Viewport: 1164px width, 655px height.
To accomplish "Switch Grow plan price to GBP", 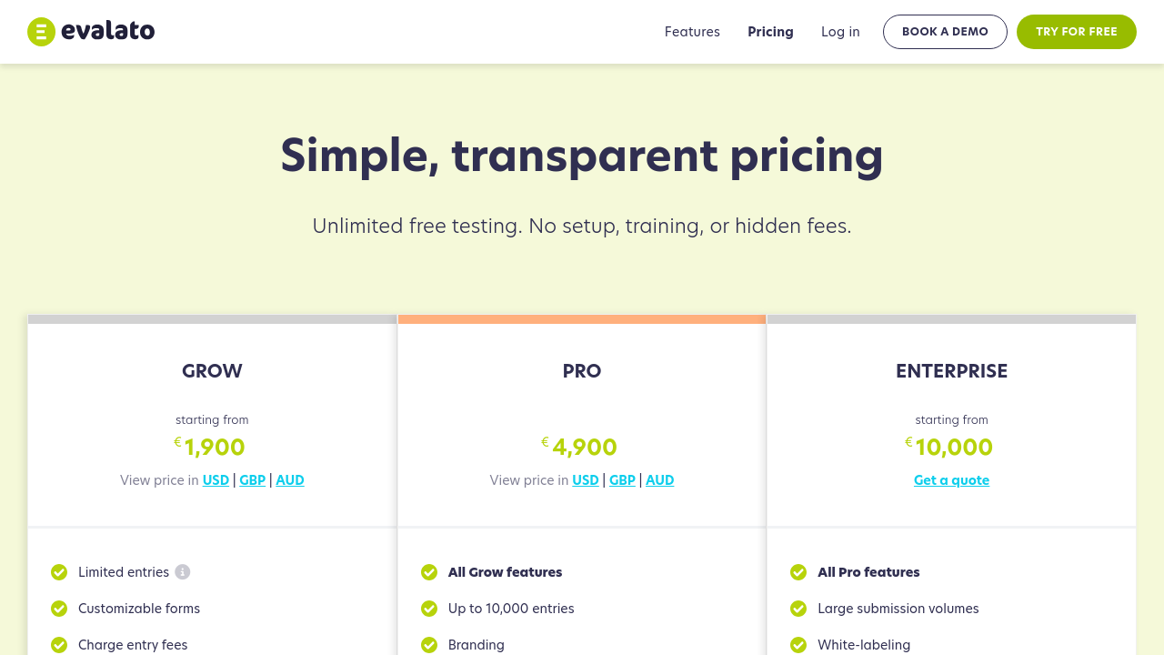I will [253, 480].
